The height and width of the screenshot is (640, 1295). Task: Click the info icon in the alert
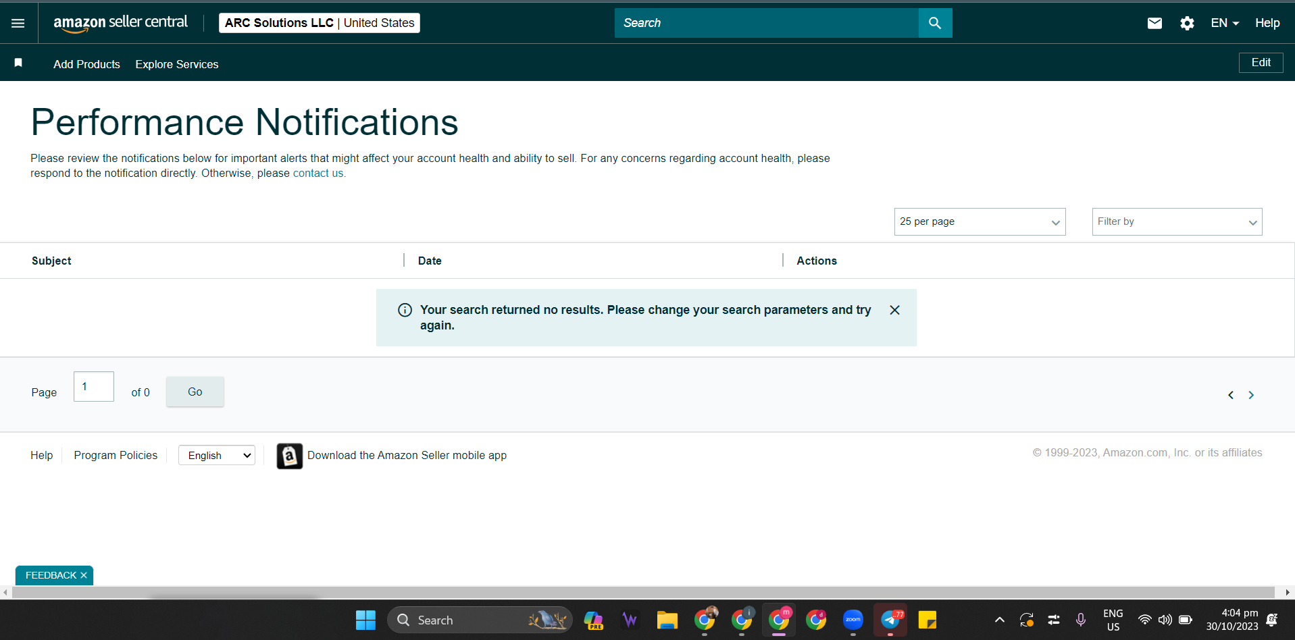[x=405, y=310]
